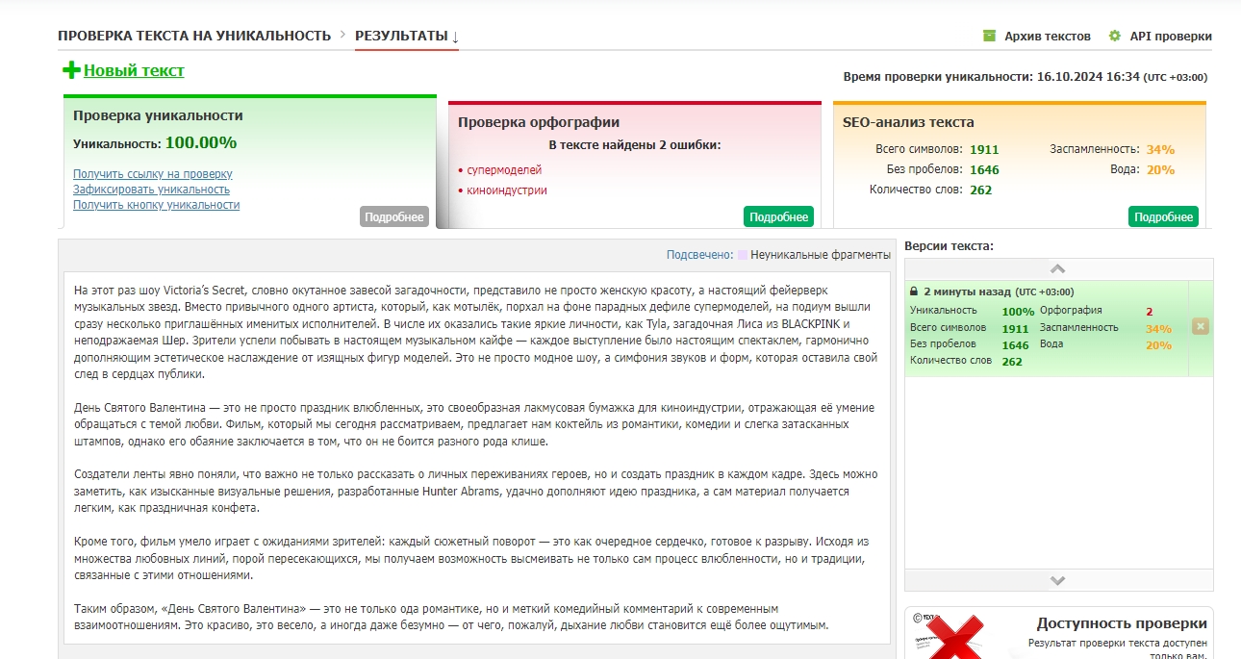
Task: Click Подробнее in spelling check panel
Action: tap(778, 216)
